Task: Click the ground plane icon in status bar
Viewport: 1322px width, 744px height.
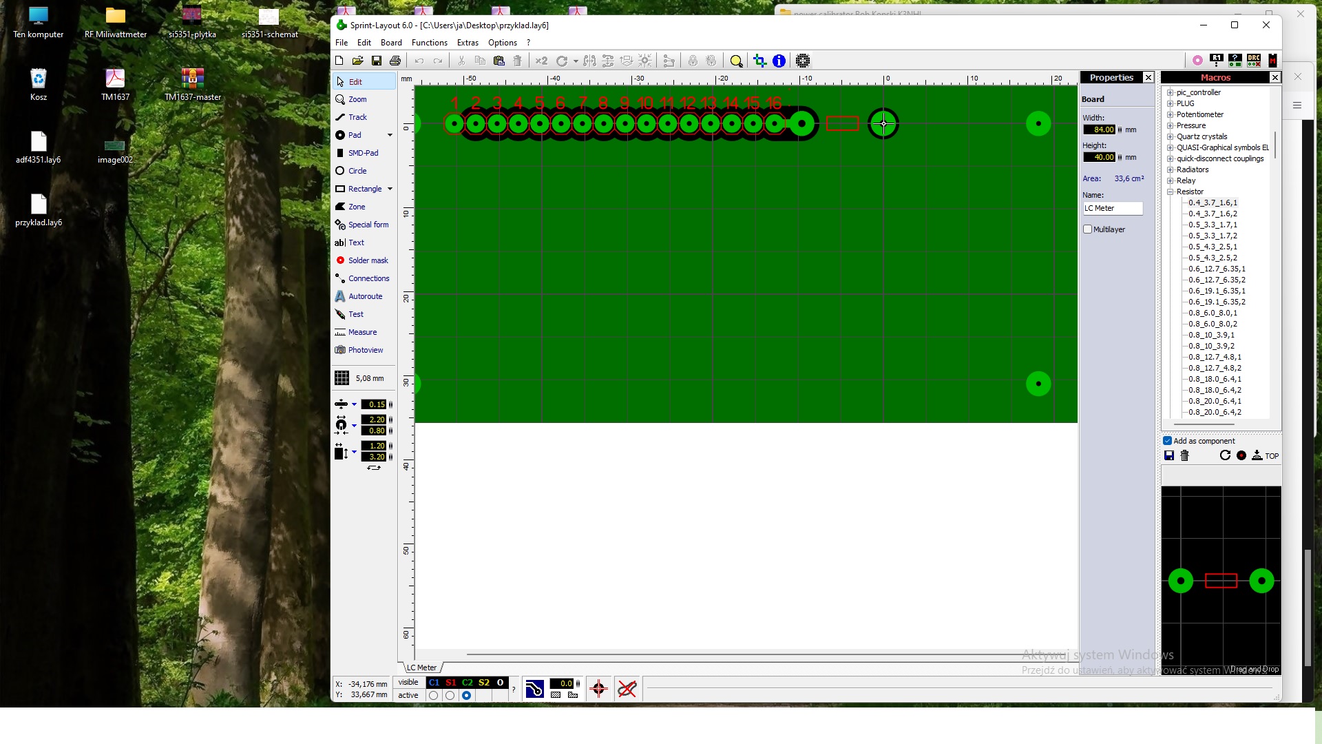Action: click(x=534, y=688)
